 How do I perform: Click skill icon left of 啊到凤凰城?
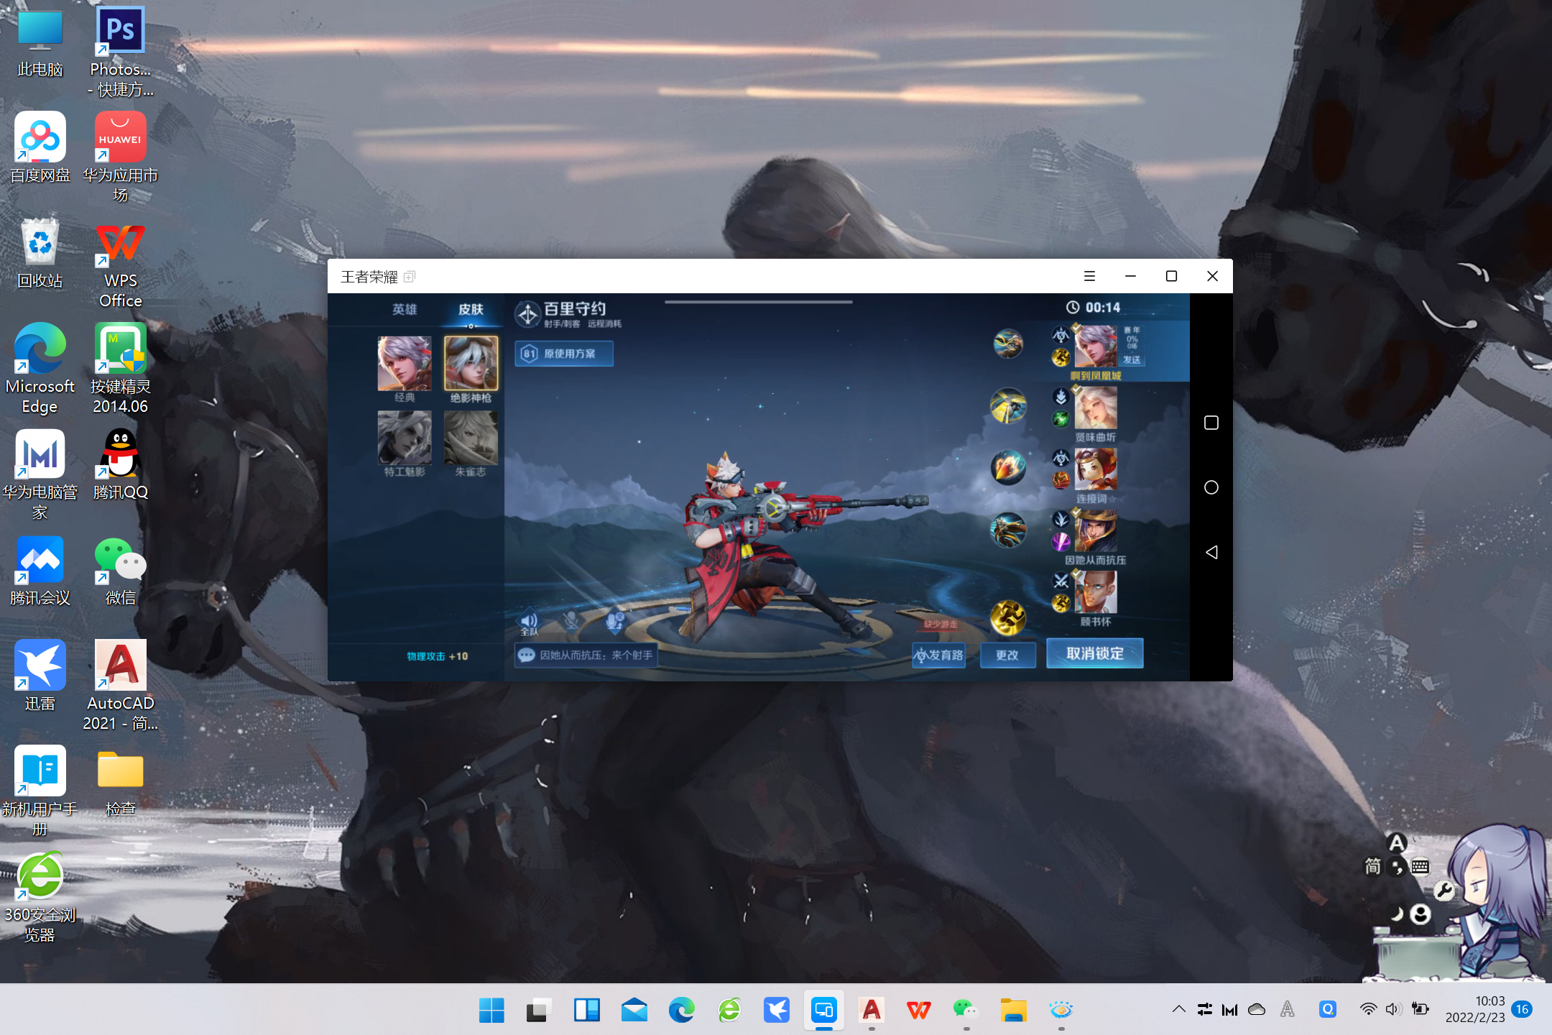[1007, 344]
